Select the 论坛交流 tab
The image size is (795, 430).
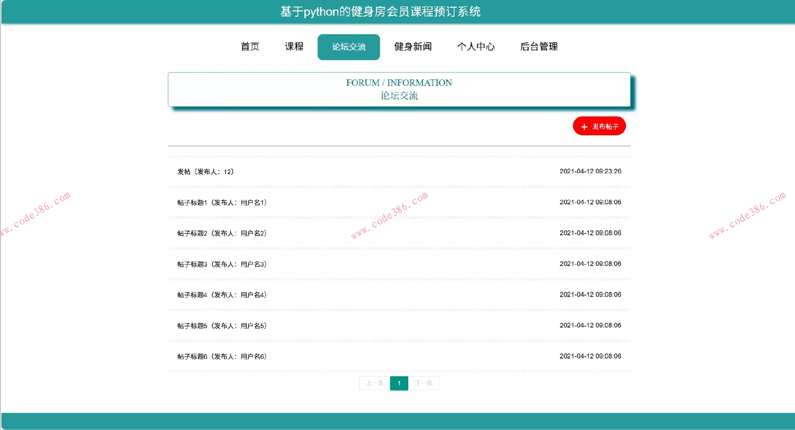(x=348, y=47)
